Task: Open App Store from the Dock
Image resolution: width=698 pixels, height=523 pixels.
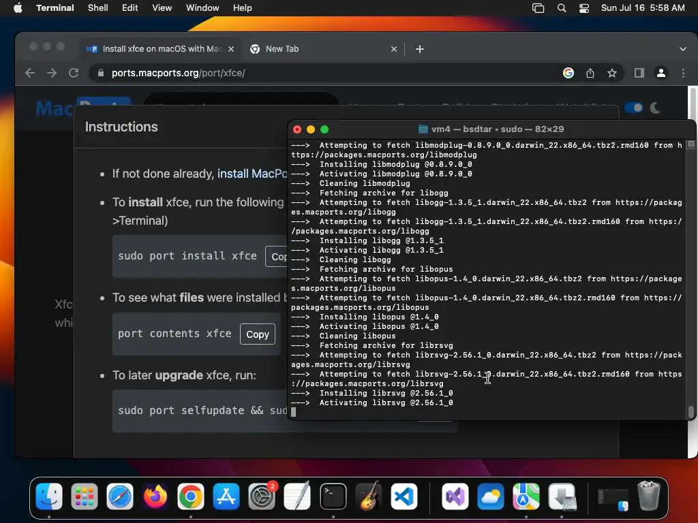Action: (226, 496)
